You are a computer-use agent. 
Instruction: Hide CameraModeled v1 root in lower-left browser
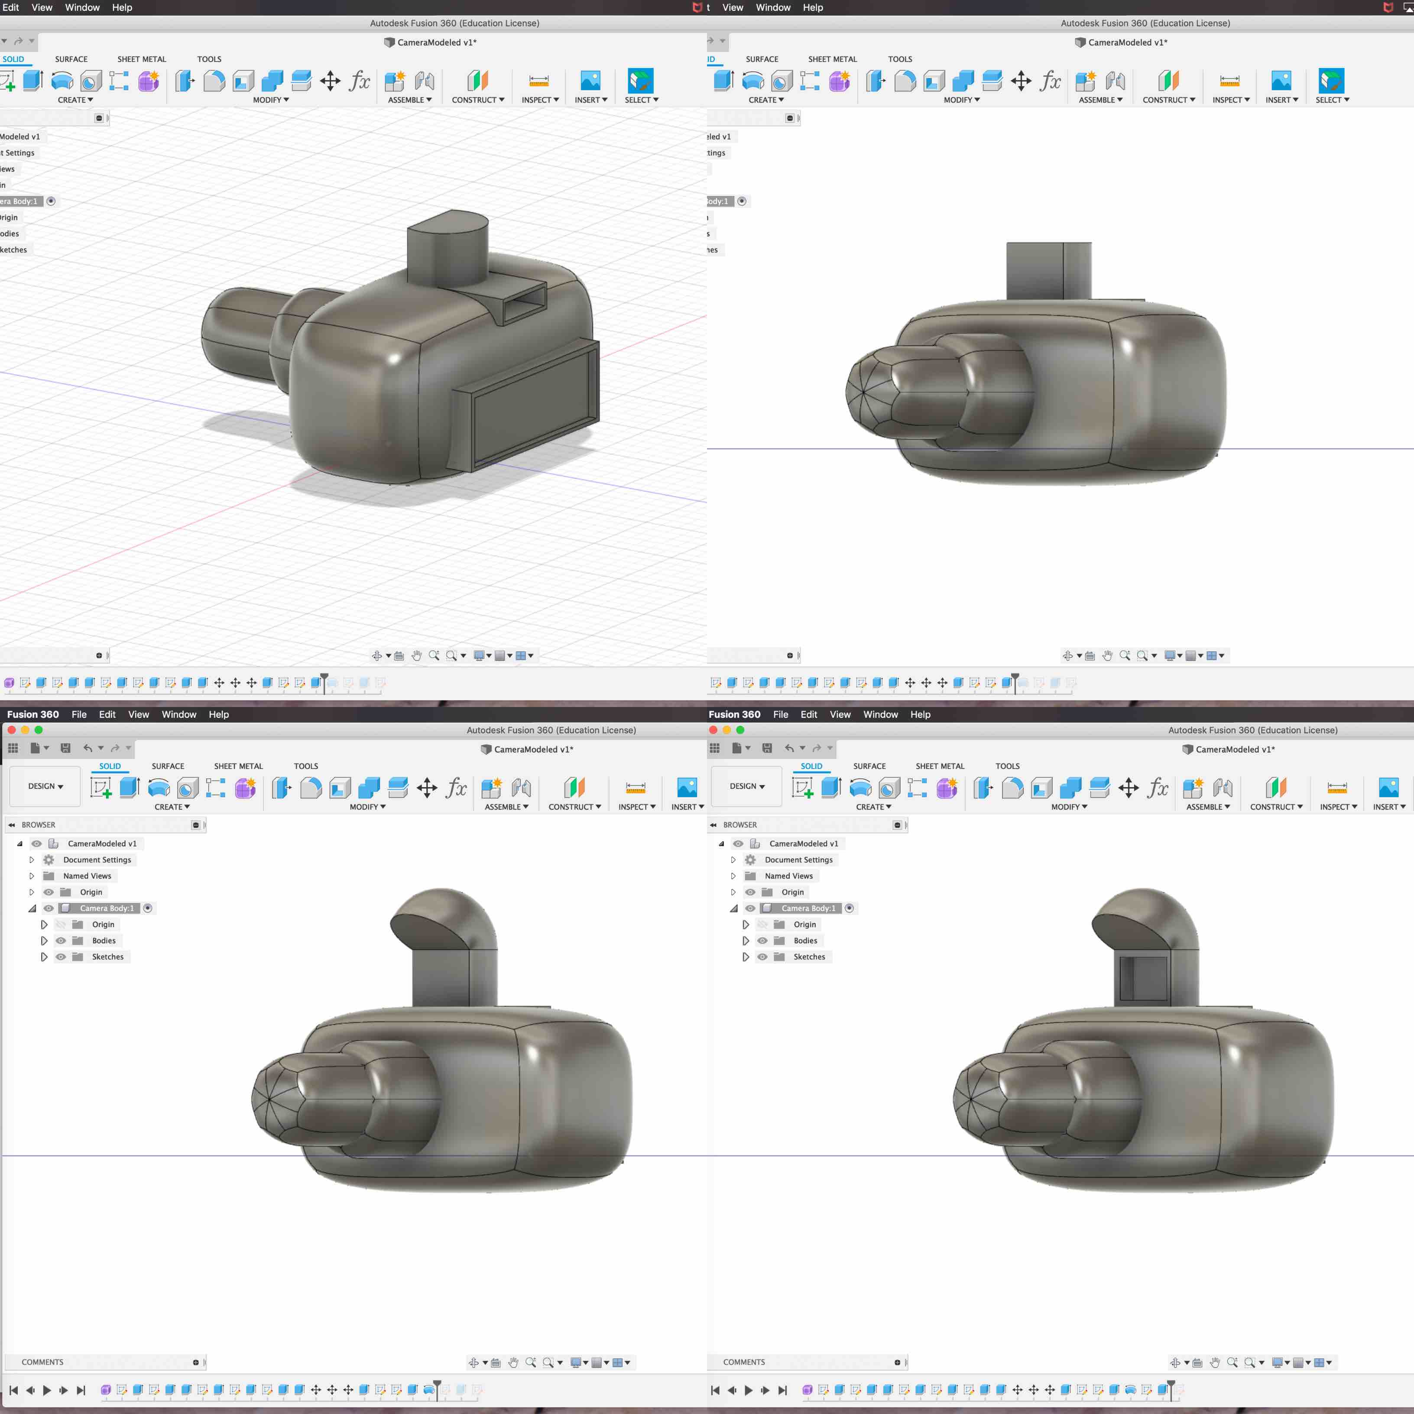[36, 844]
